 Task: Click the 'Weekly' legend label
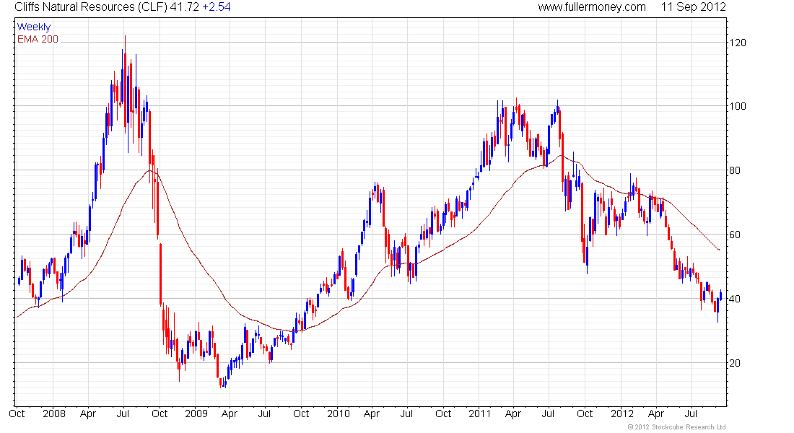(34, 27)
